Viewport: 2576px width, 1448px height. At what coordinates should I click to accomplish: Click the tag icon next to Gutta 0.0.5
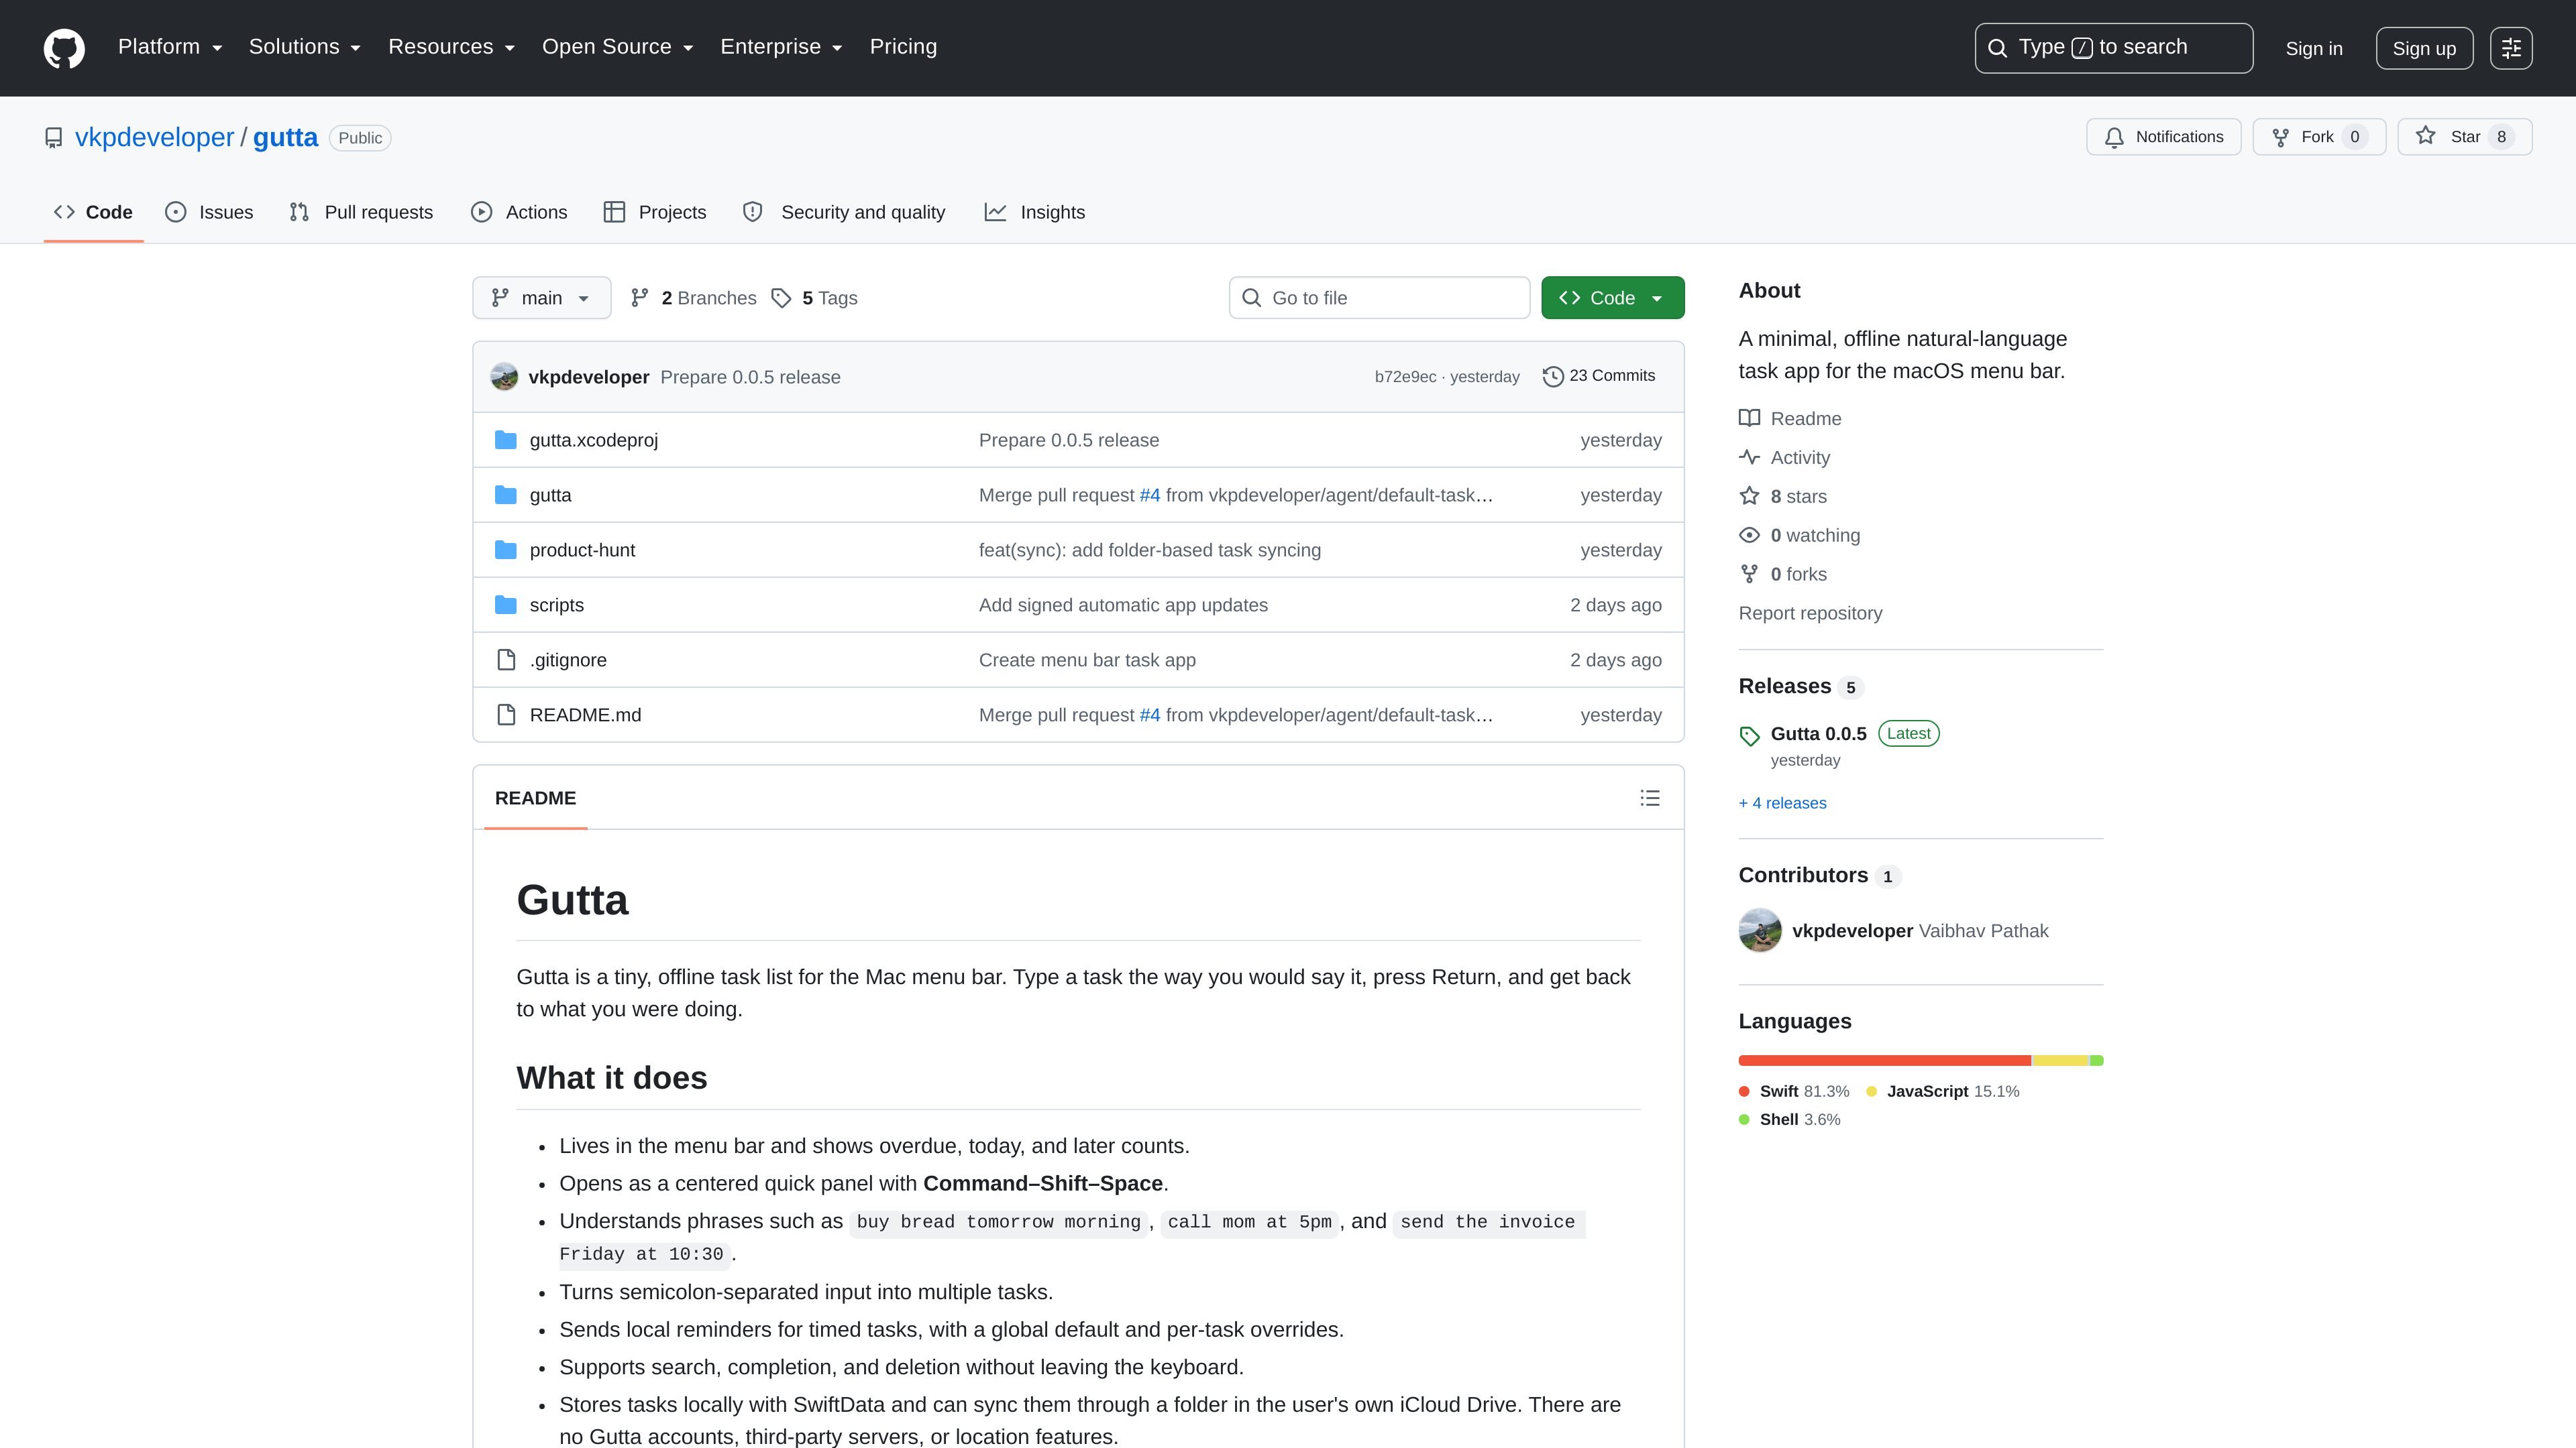pyautogui.click(x=1749, y=735)
